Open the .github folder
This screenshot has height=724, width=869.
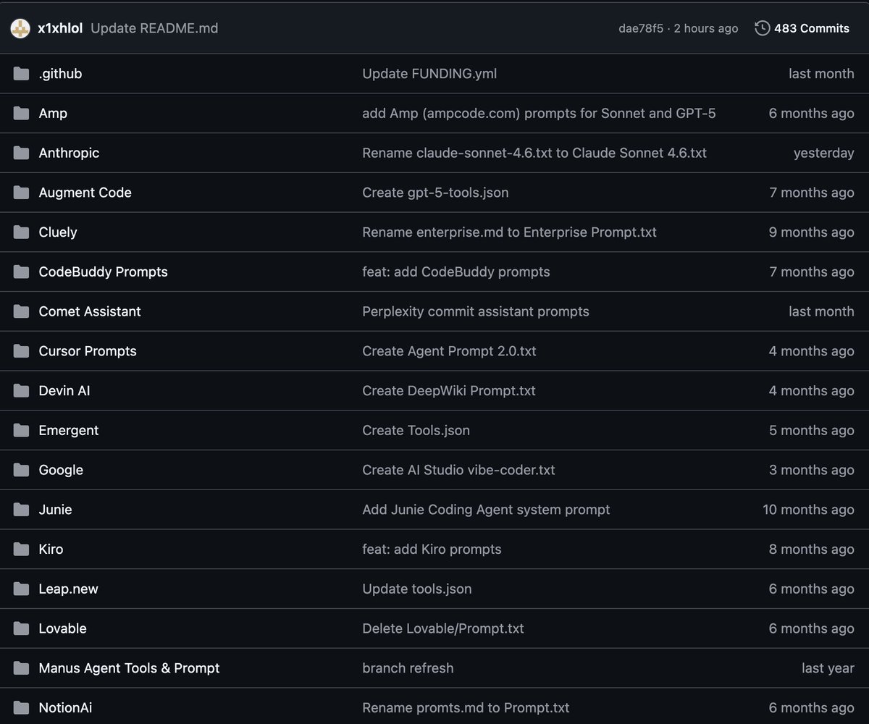click(60, 74)
